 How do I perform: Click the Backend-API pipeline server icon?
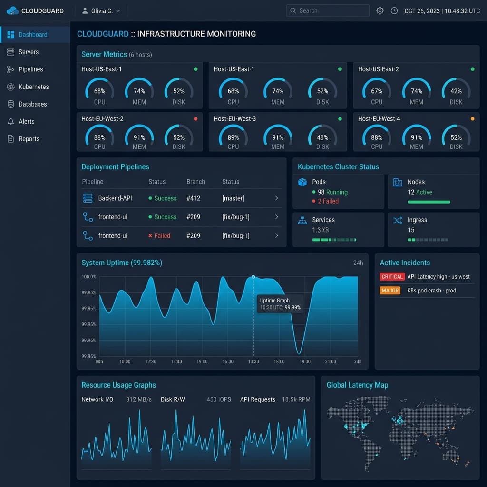(x=88, y=198)
